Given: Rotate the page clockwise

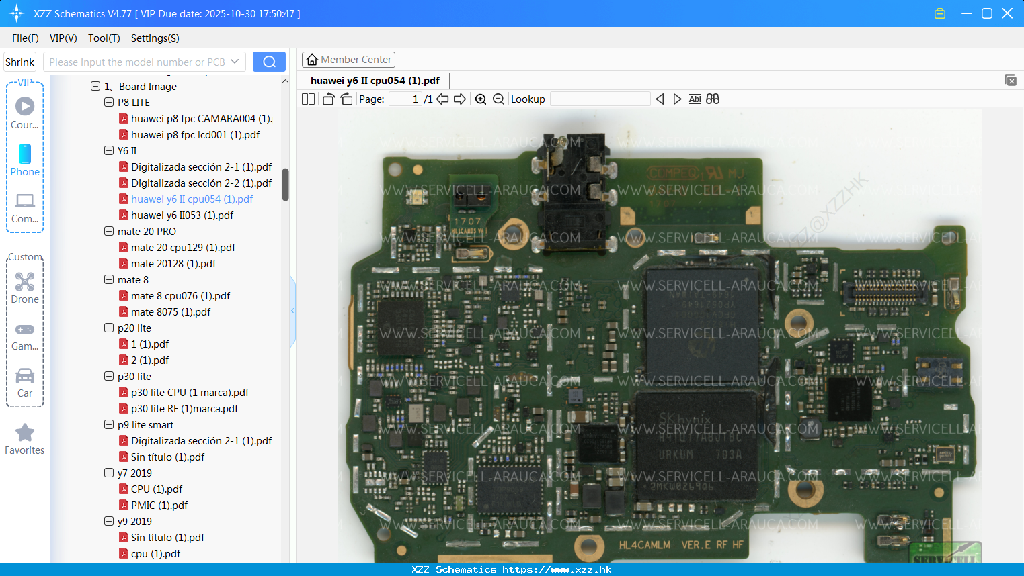Looking at the screenshot, I should point(346,99).
